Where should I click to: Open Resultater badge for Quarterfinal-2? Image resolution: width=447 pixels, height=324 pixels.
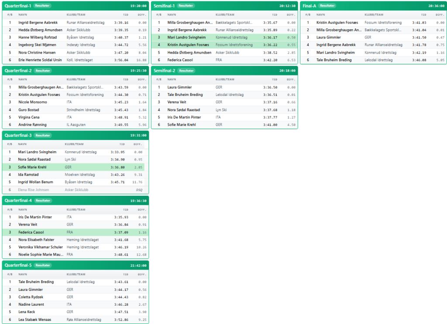(x=43, y=71)
